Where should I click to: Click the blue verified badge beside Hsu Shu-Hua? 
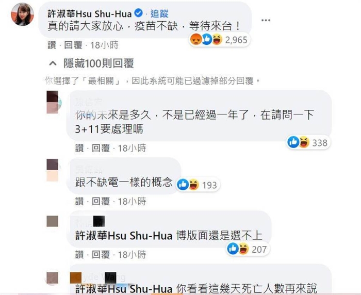coord(138,13)
